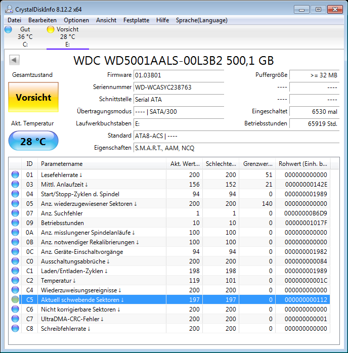The image size is (348, 353).
Task: Click status circle of Geräte-Einschaltvorgänge row
Action: coord(15,252)
